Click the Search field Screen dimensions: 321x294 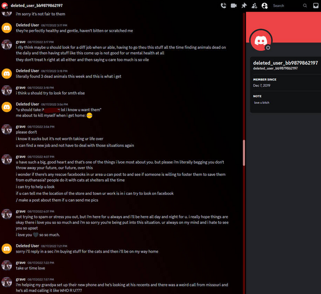click(x=290, y=6)
